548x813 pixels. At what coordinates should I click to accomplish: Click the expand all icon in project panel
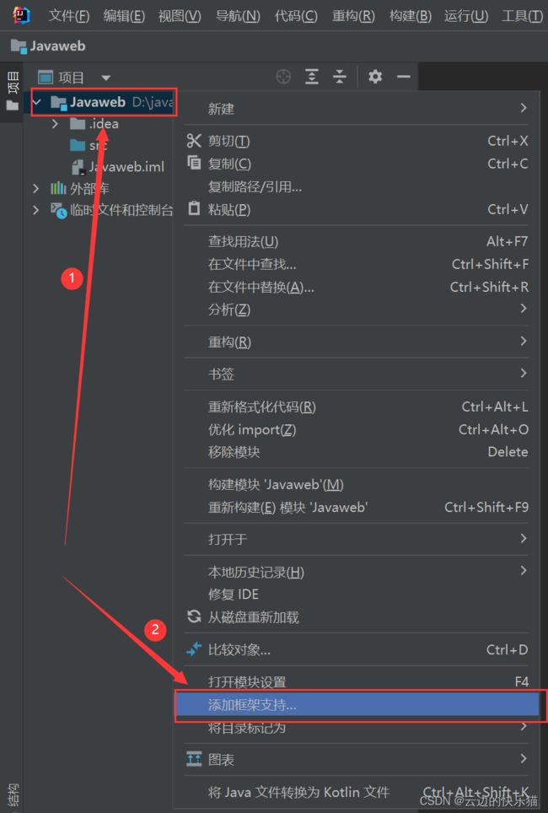(x=312, y=78)
